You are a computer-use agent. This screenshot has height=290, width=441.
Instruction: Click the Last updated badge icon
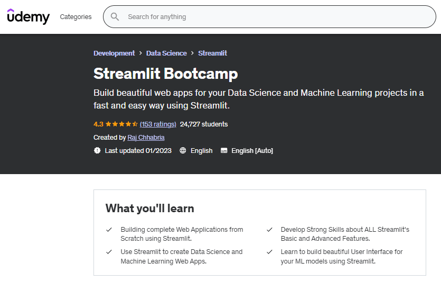pos(97,151)
